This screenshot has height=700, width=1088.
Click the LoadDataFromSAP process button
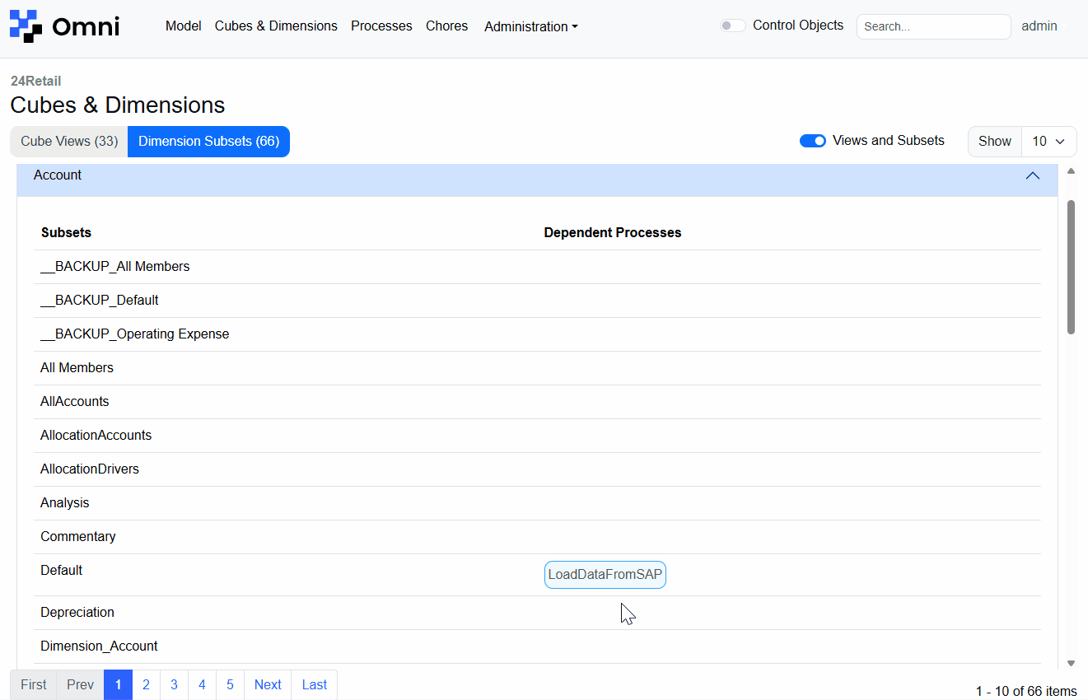tap(605, 574)
